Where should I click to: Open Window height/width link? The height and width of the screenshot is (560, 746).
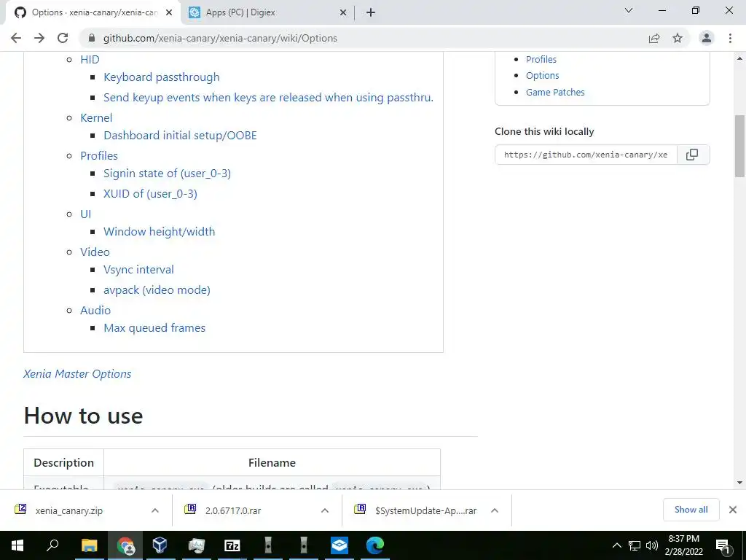pos(160,232)
